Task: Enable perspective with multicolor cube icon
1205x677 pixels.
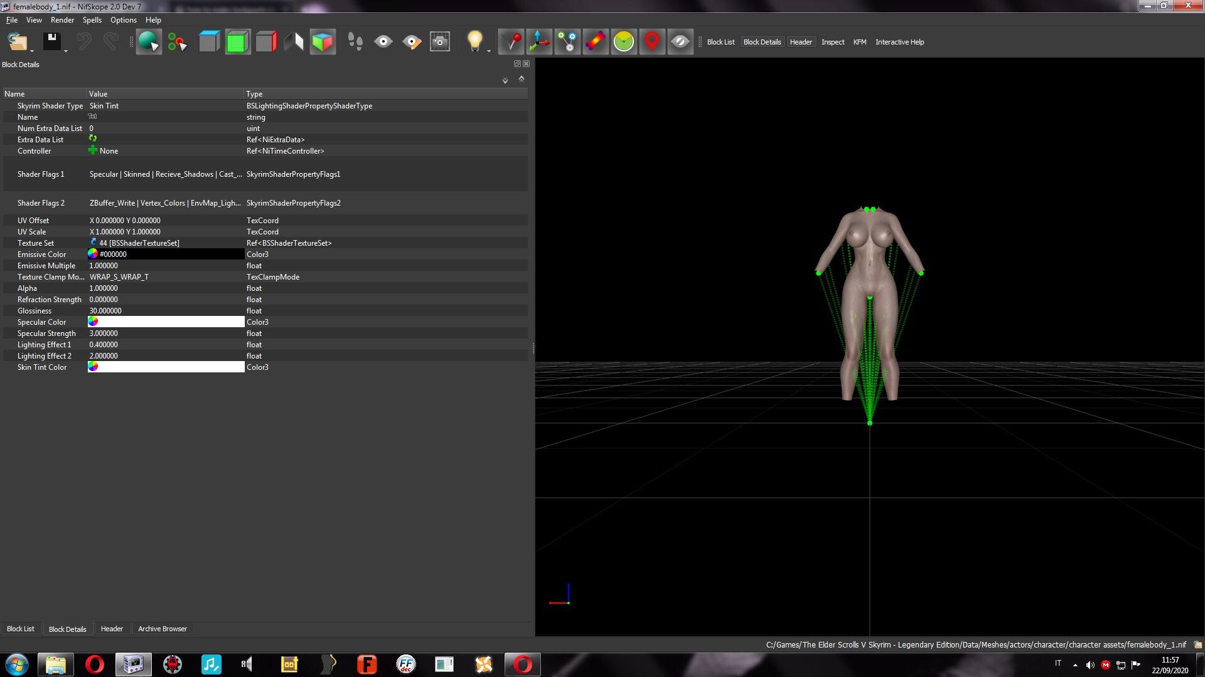Action: [323, 42]
